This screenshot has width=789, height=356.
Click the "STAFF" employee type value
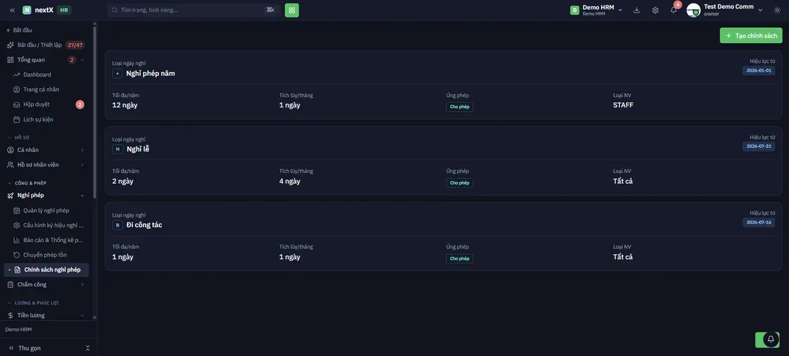(x=623, y=105)
